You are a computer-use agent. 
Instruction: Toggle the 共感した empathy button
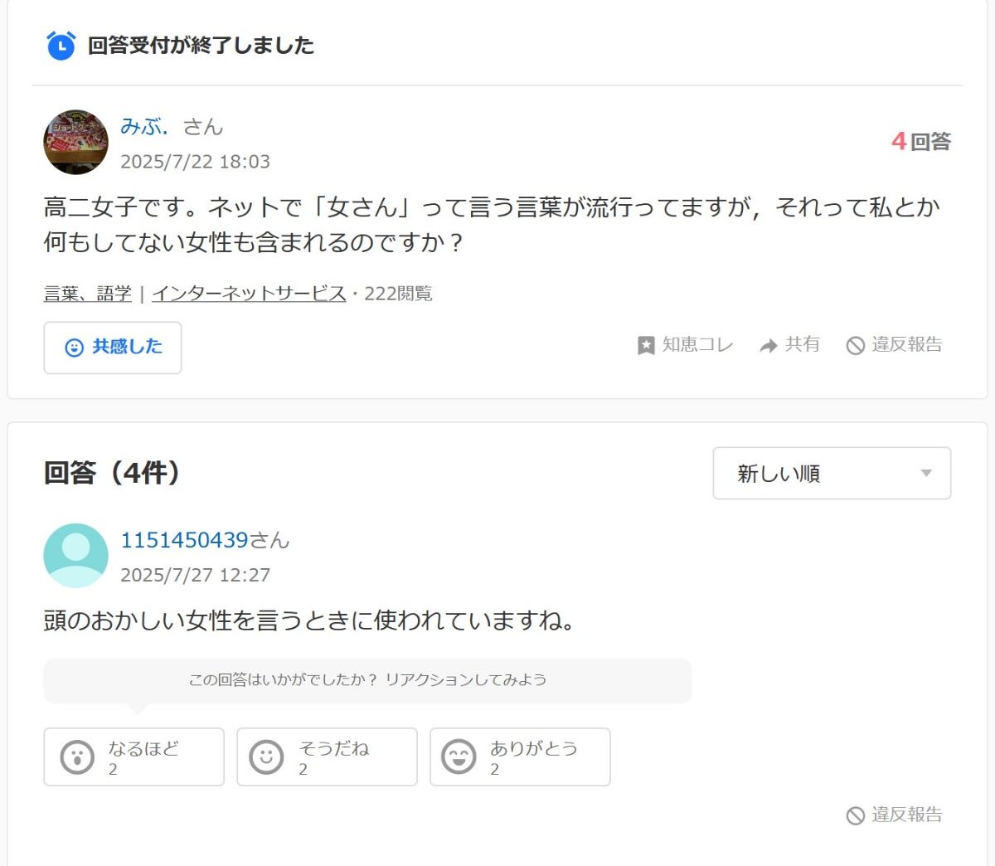click(113, 348)
